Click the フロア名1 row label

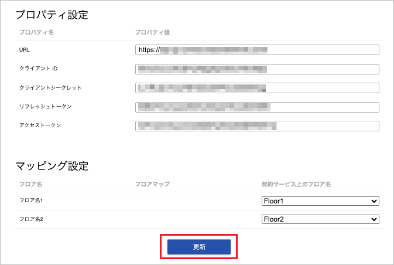click(x=32, y=201)
